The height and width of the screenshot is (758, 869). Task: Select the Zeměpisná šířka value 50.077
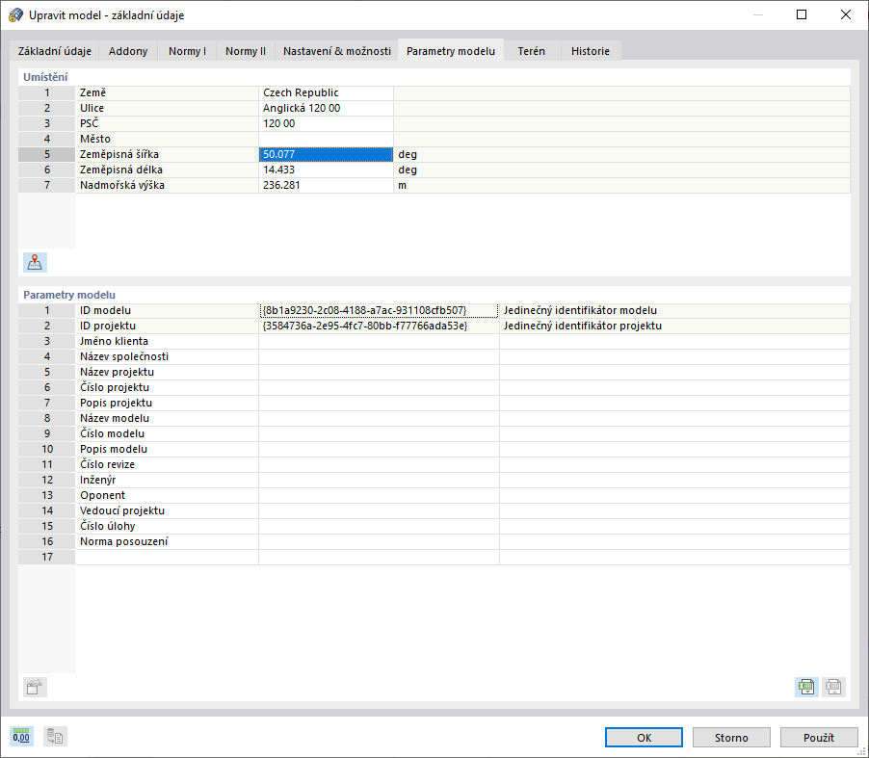click(x=326, y=155)
